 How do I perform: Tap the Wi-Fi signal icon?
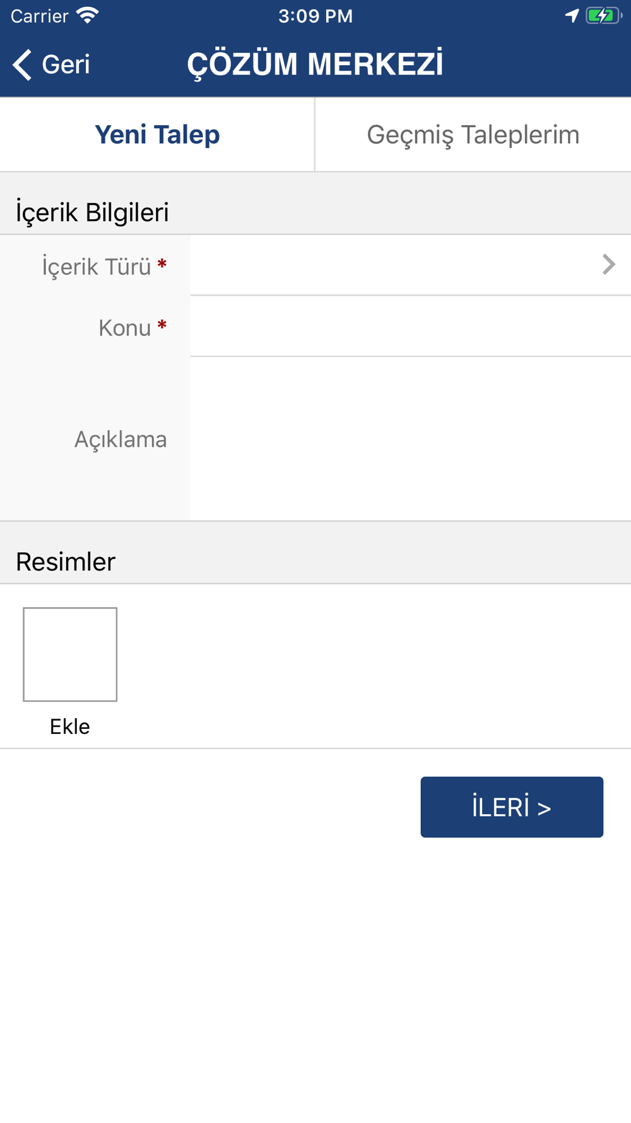pyautogui.click(x=88, y=15)
